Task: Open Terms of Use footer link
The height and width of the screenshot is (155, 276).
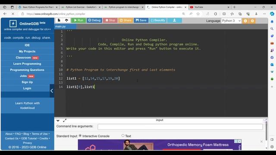Action: (x=40, y=134)
